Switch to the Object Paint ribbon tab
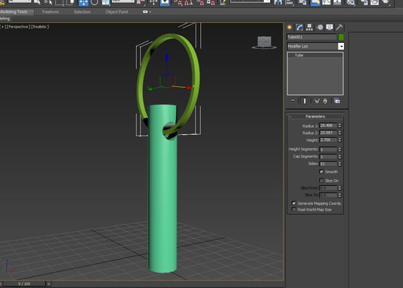Image resolution: width=403 pixels, height=288 pixels. tap(117, 12)
